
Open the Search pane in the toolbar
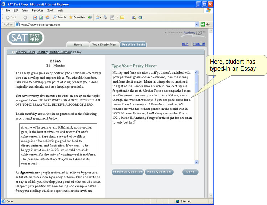[x=59, y=17]
